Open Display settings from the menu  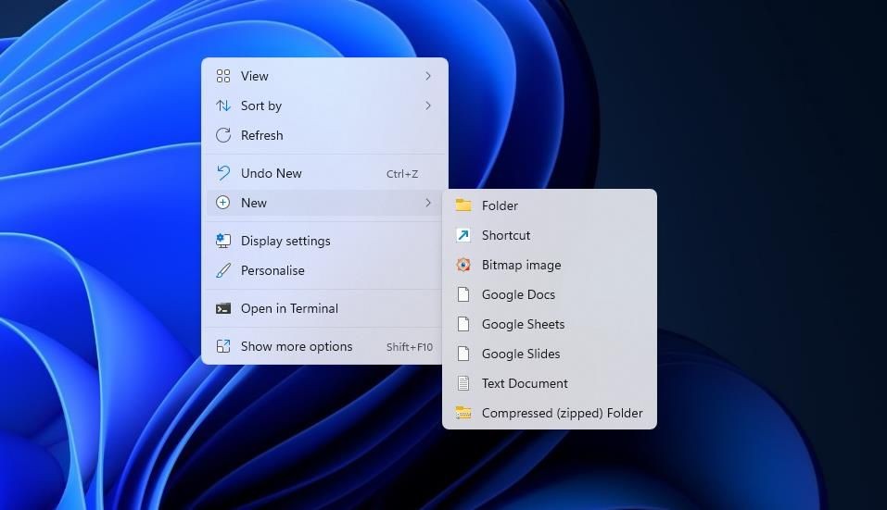tap(324, 241)
